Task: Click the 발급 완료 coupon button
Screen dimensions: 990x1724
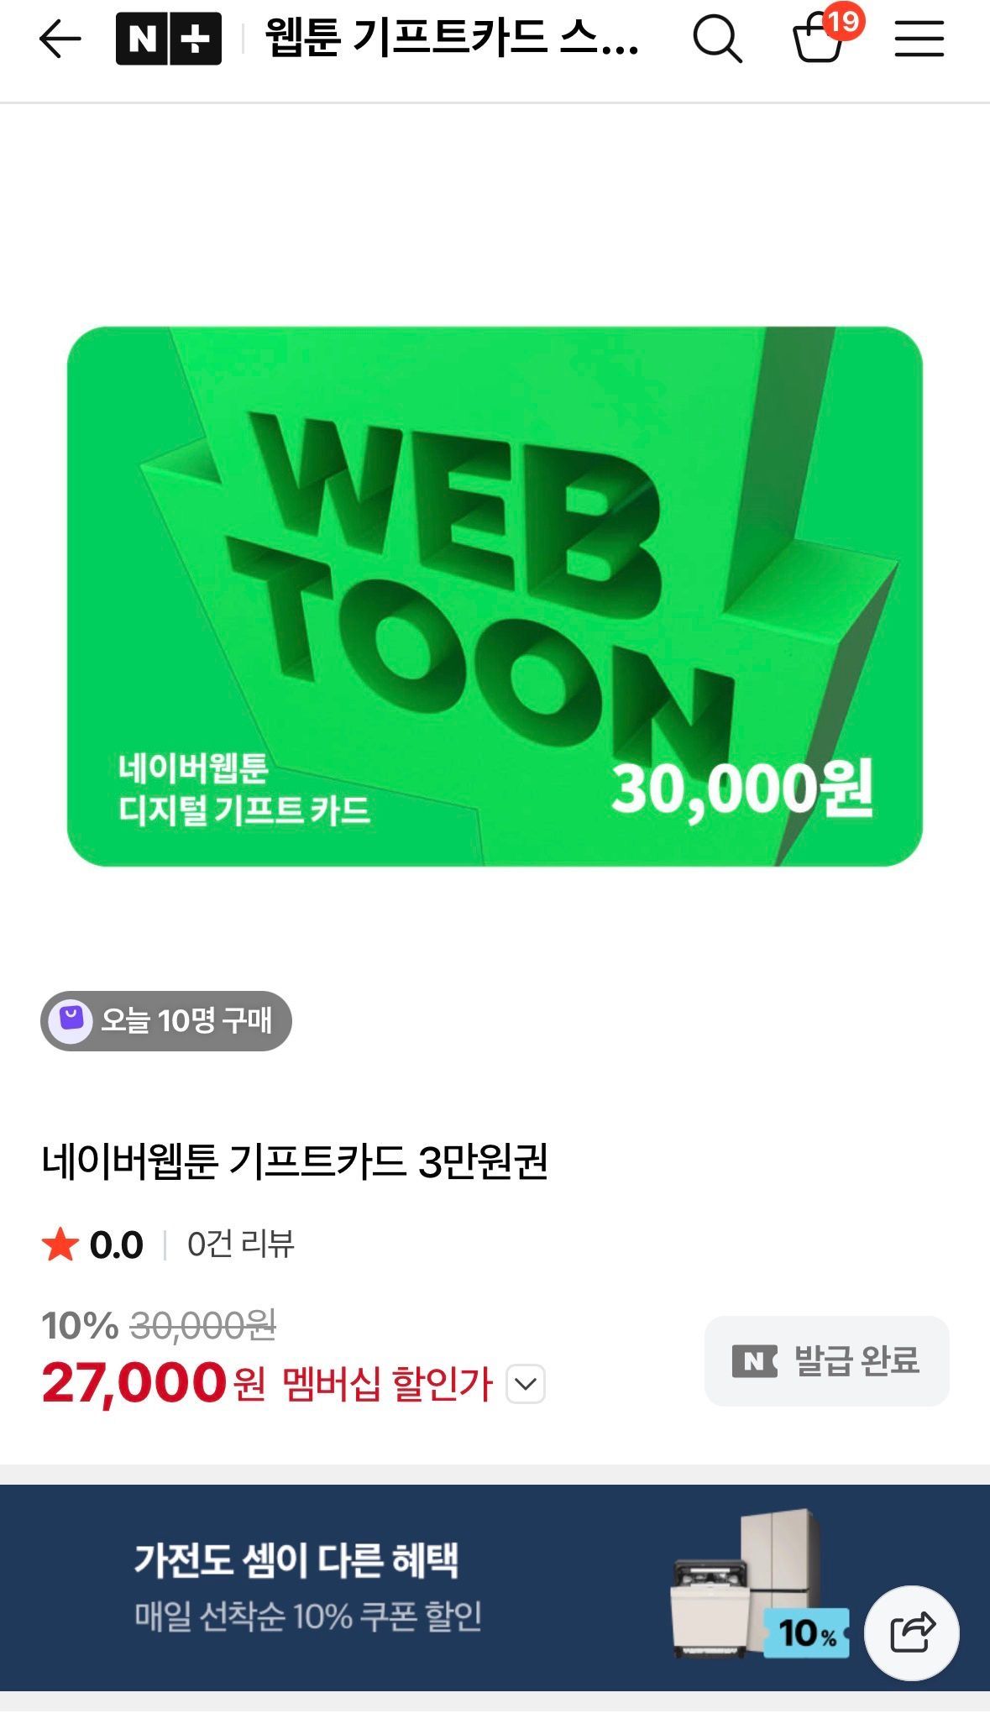Action: coord(826,1360)
